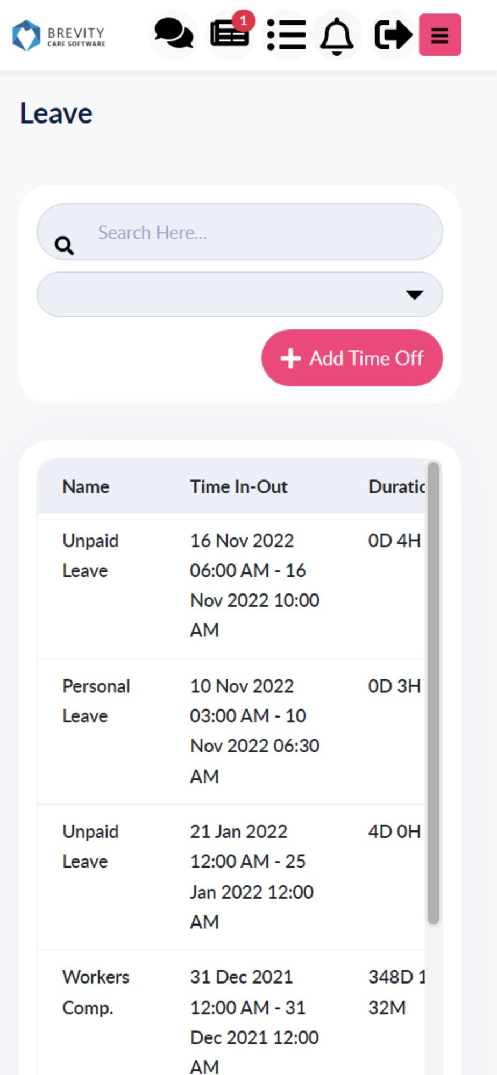Select the Unpaid Leave 21 Jan 2022 row
497x1075 pixels.
[x=231, y=877]
